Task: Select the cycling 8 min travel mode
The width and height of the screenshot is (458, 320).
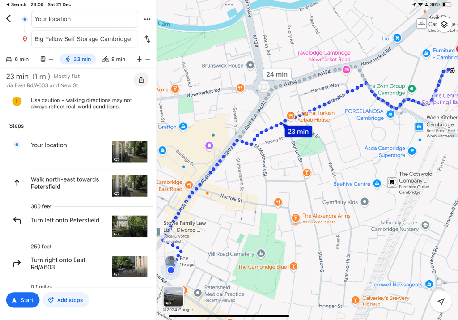Action: 114,60
